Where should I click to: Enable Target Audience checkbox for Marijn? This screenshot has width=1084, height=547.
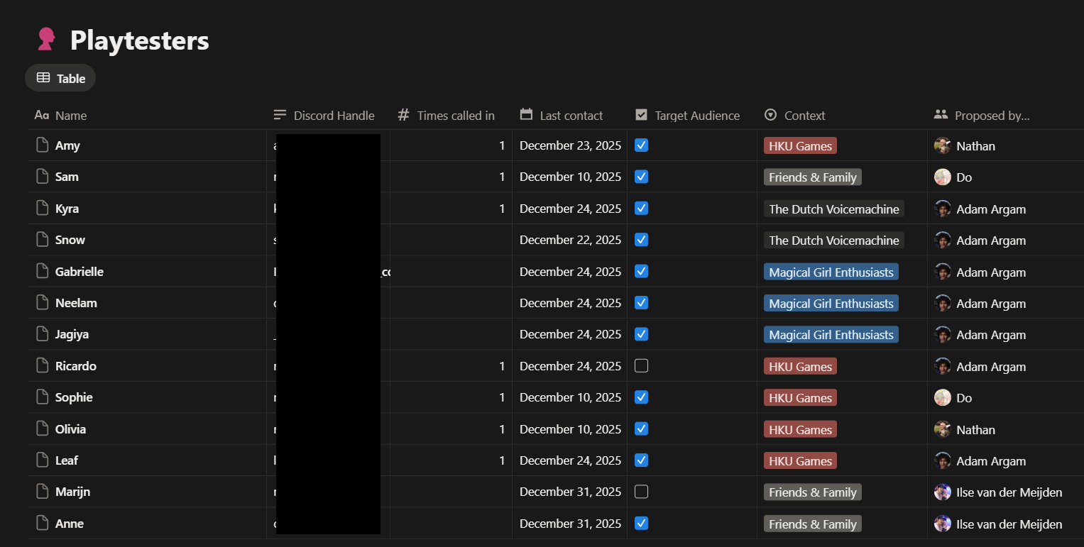(641, 492)
